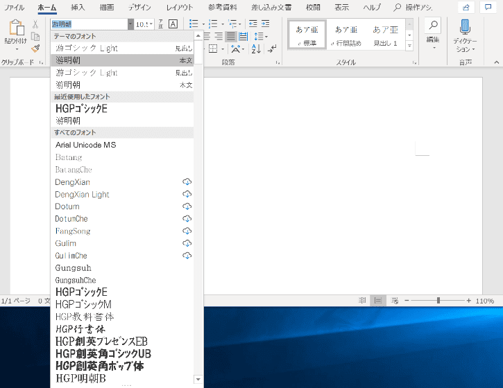
Task: Click the Cut scissors icon
Action: tap(35, 24)
